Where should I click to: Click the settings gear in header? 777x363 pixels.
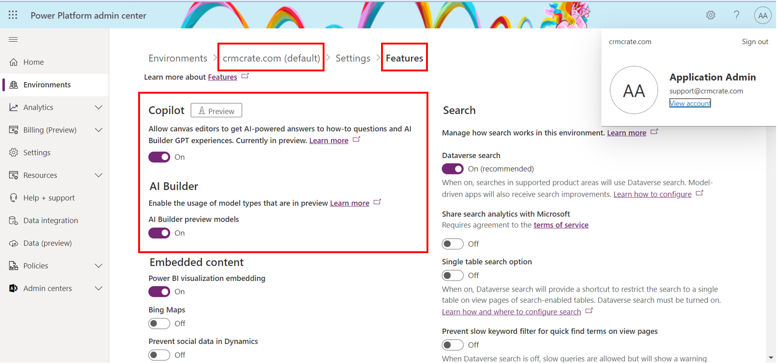(710, 15)
